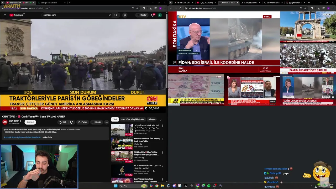Open options menu for Al Jazeera video

(162, 166)
